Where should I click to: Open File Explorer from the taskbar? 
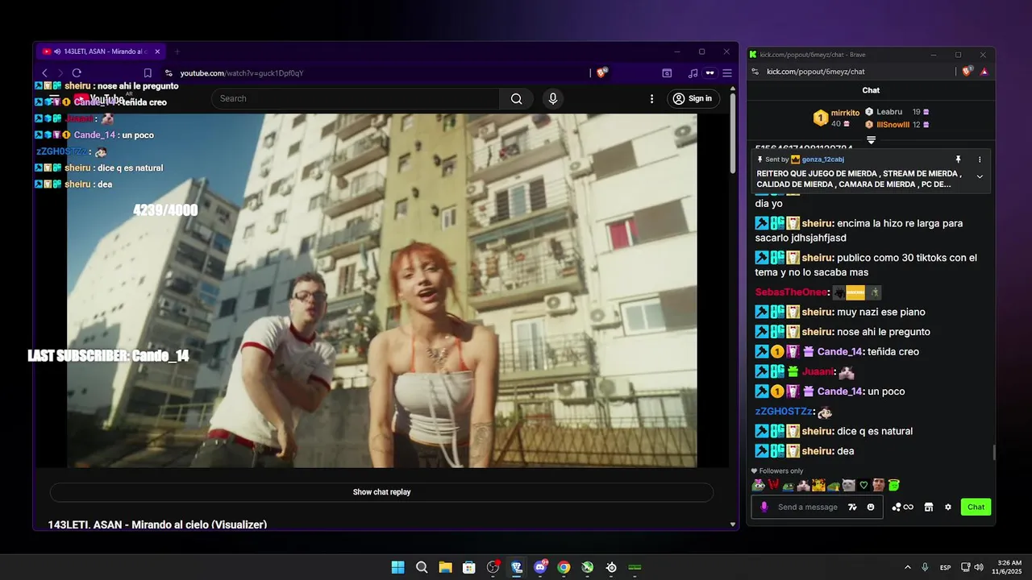click(x=445, y=567)
